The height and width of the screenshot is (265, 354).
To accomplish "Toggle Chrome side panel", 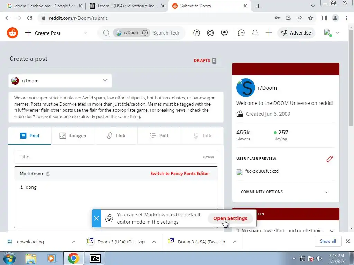I will coord(324,18).
